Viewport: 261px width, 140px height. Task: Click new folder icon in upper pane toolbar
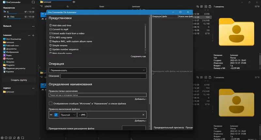[206, 7]
